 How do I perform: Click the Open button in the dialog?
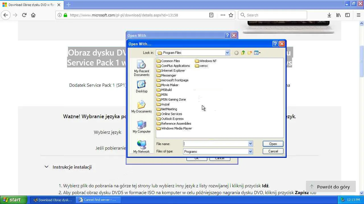coord(273,144)
